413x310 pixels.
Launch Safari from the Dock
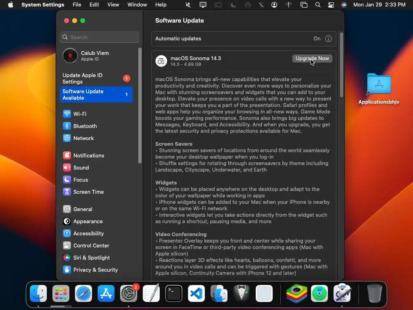pyautogui.click(x=83, y=293)
